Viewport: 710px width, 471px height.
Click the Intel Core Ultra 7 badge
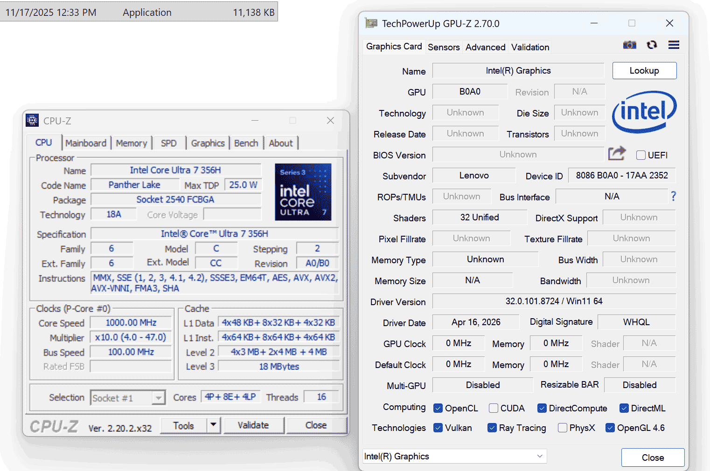pyautogui.click(x=303, y=192)
